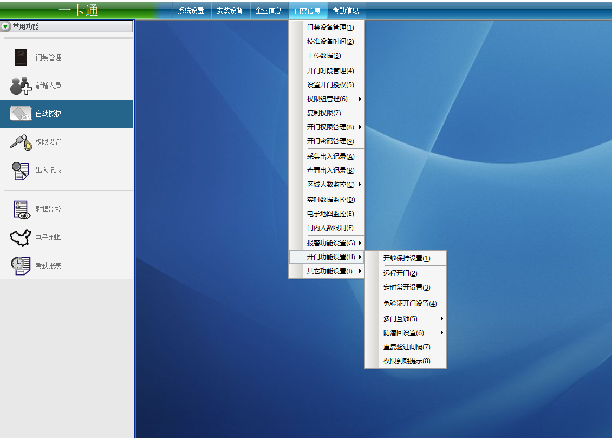Open 权限设置 via the keys icon

click(x=21, y=142)
